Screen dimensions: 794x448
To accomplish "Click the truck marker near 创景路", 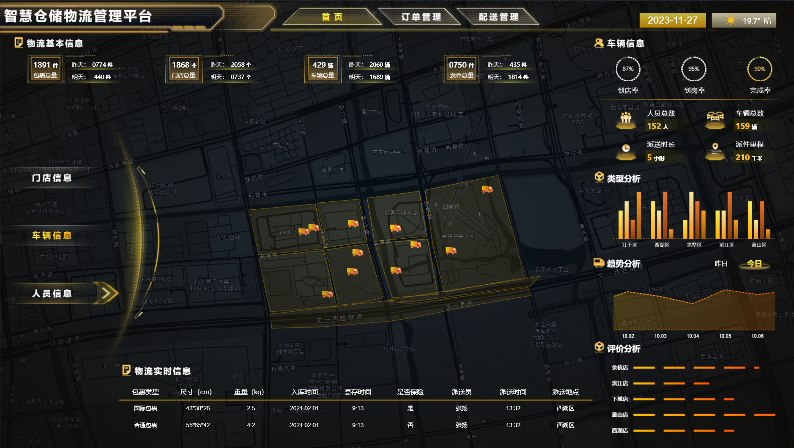I will pos(487,189).
